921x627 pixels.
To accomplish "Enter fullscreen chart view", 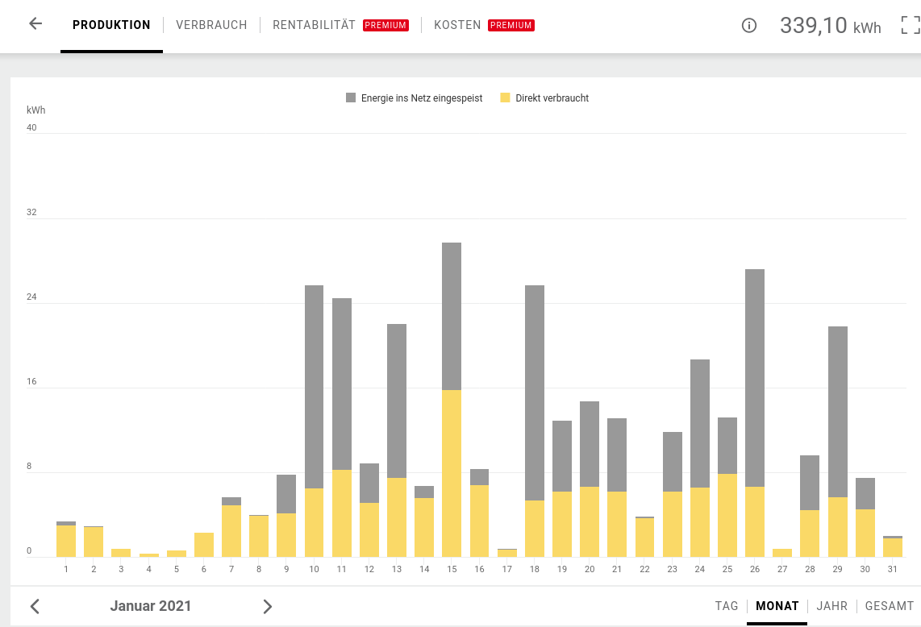I will 910,25.
